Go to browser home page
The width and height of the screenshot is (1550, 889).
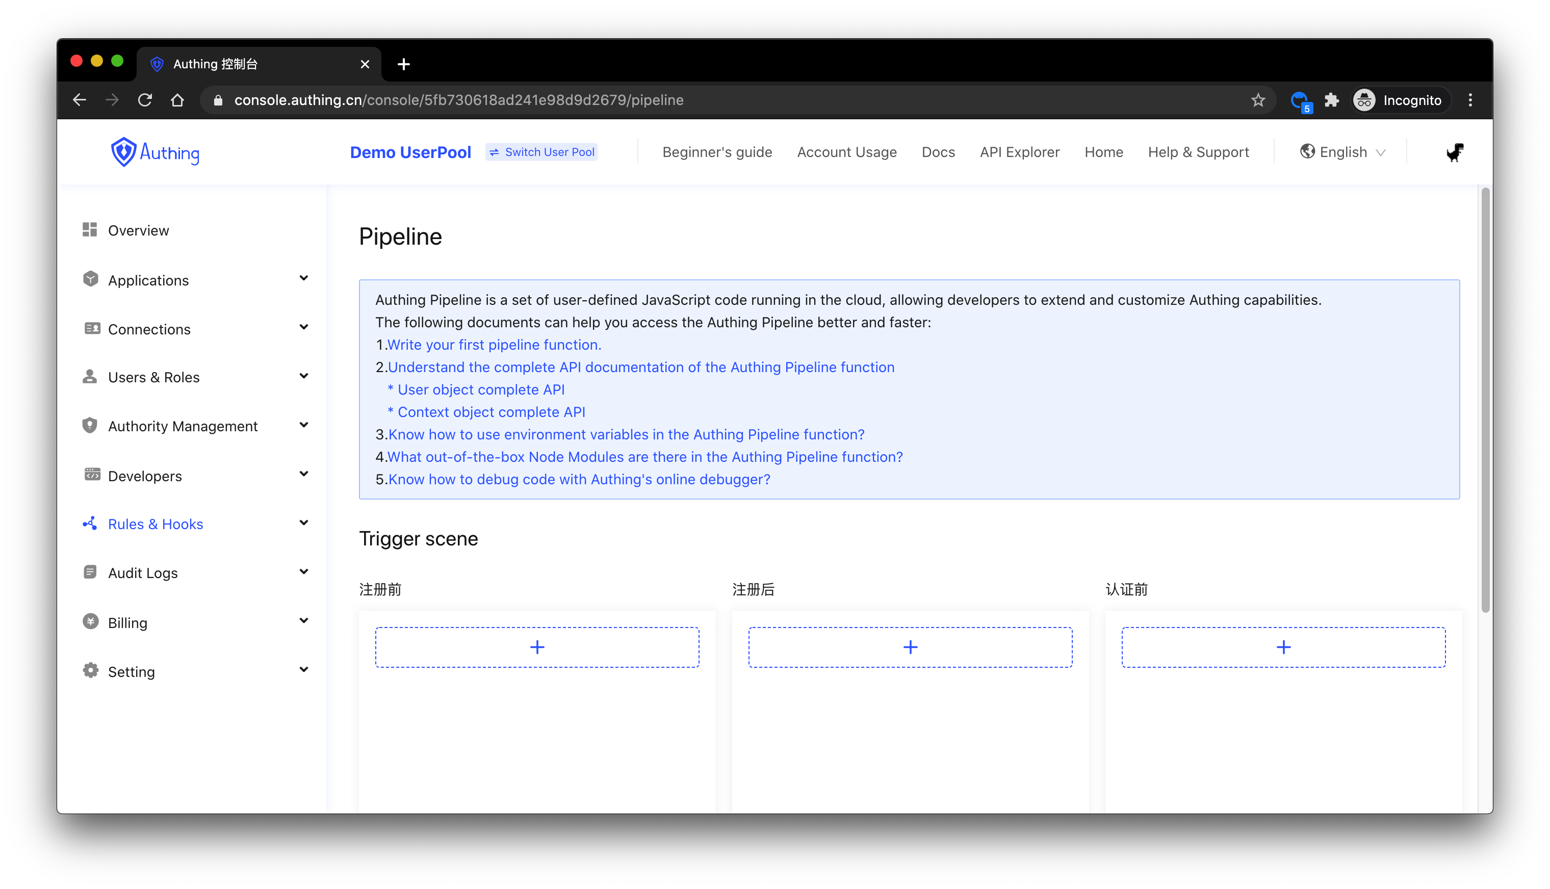[x=177, y=100]
